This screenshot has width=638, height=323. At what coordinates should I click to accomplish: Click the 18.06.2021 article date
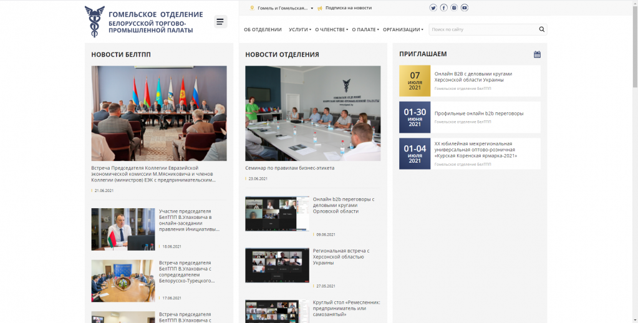(x=172, y=246)
